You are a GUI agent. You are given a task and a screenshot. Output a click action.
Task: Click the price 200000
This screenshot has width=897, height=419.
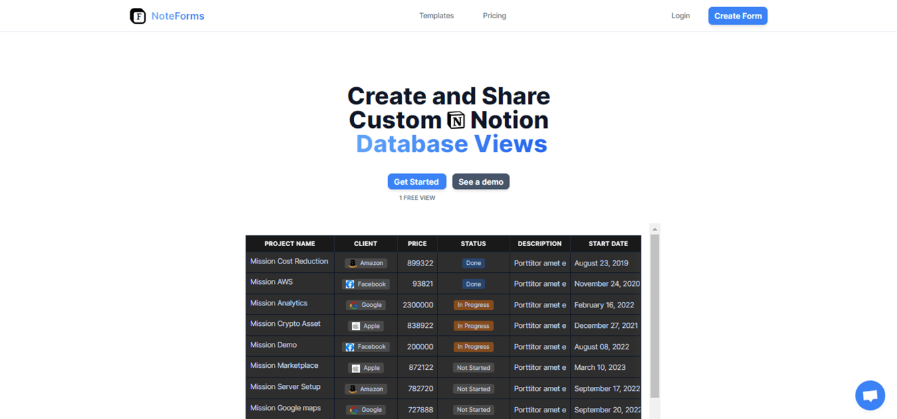(420, 347)
